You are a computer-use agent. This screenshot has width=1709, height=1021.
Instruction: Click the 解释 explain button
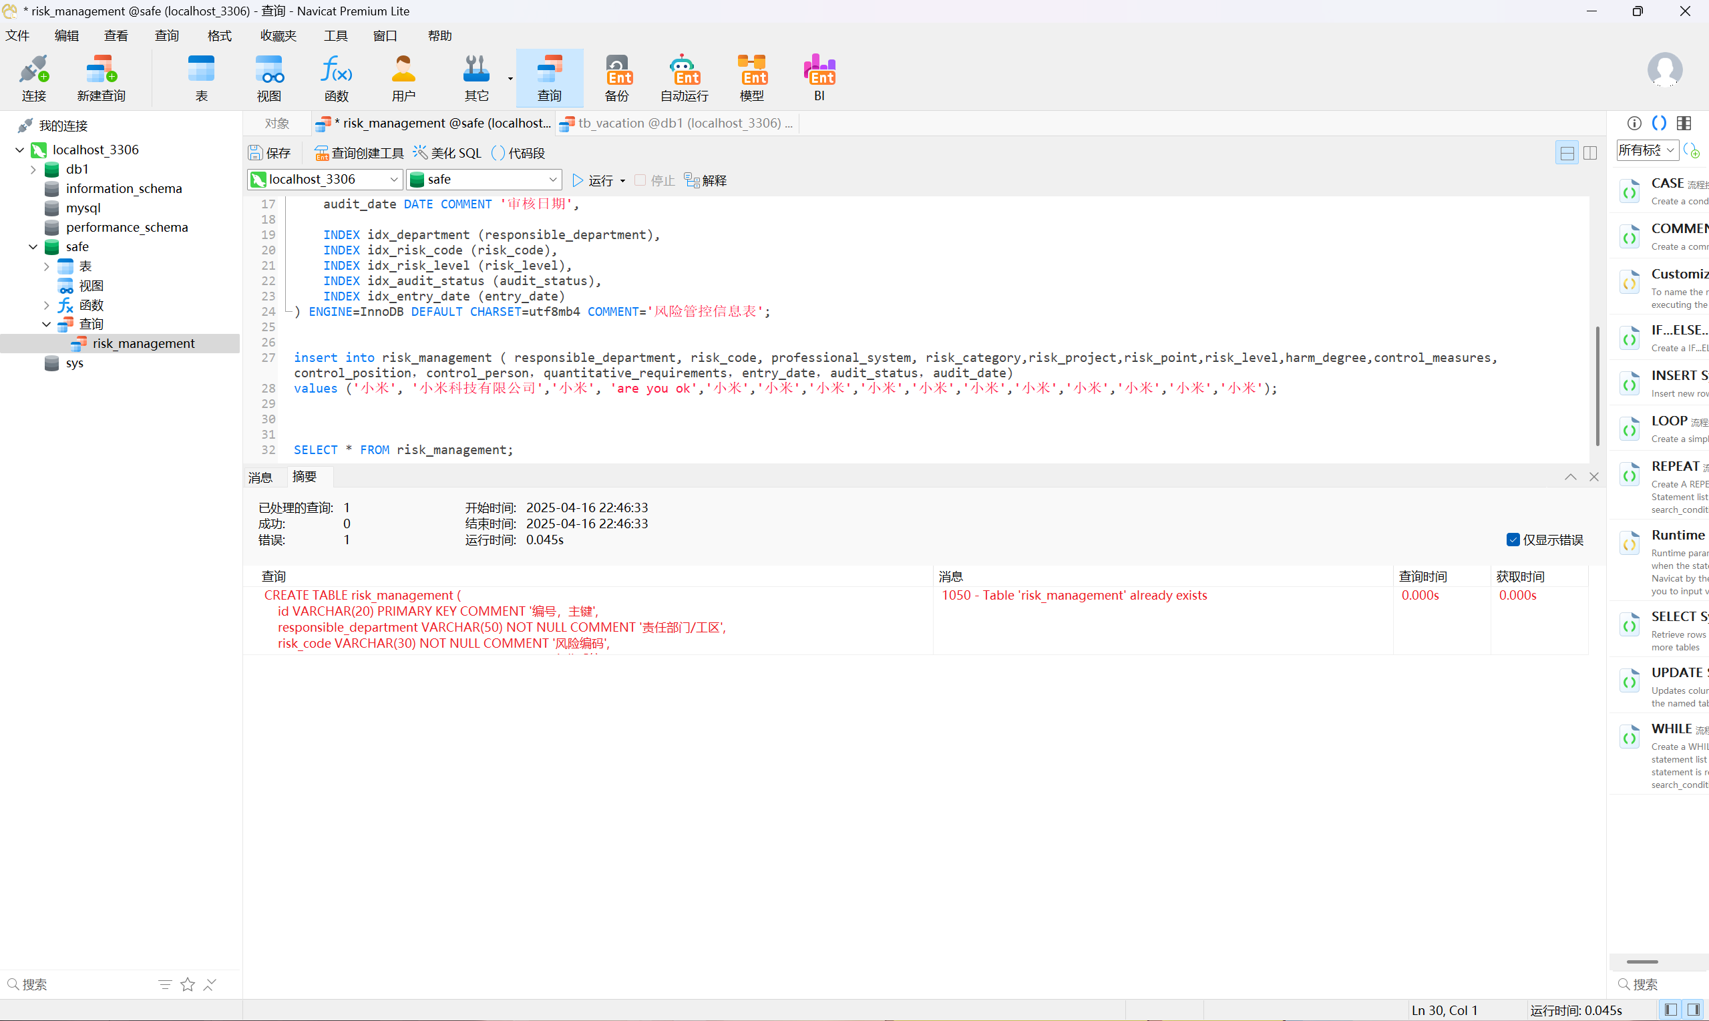coord(706,180)
